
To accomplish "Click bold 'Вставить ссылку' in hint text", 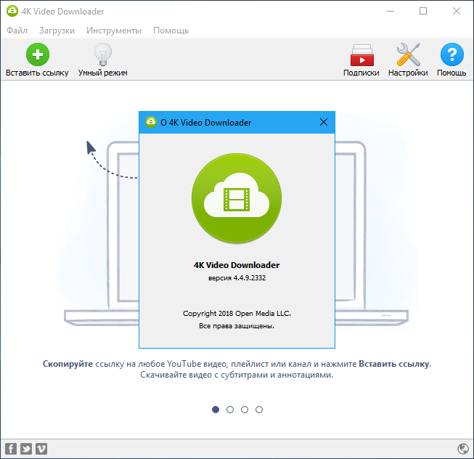I will (394, 364).
